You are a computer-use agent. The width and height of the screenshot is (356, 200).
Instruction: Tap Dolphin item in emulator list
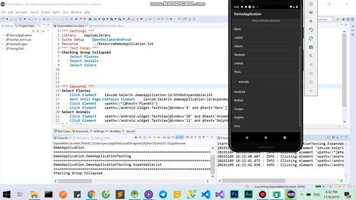point(266,117)
